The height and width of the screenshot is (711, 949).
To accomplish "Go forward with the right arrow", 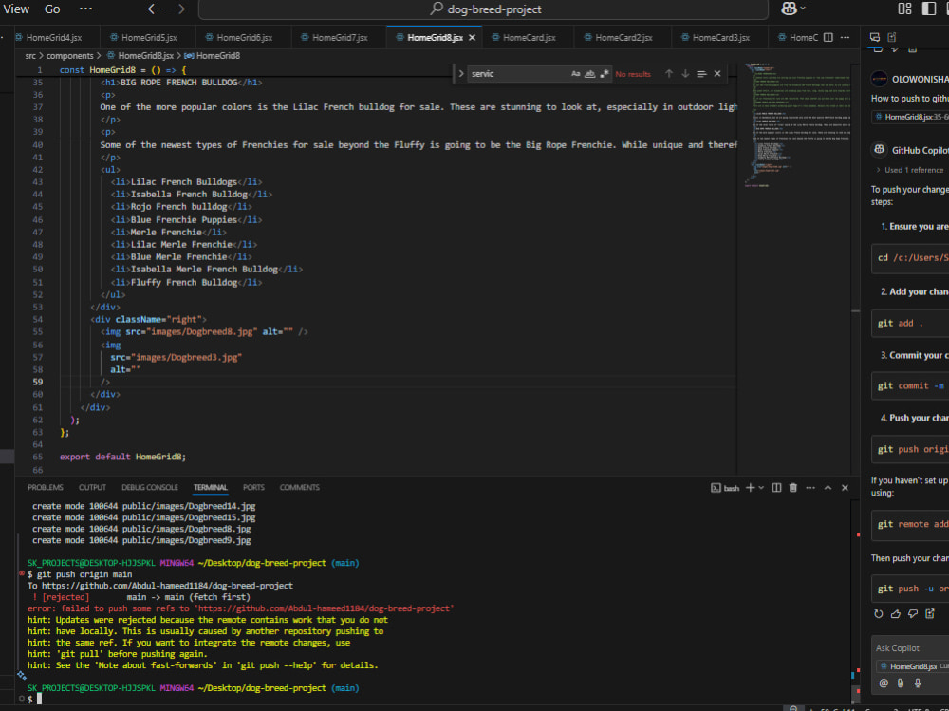I will (178, 9).
